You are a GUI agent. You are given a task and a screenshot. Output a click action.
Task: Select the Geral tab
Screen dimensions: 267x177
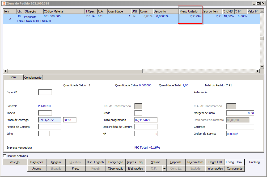tap(13, 77)
